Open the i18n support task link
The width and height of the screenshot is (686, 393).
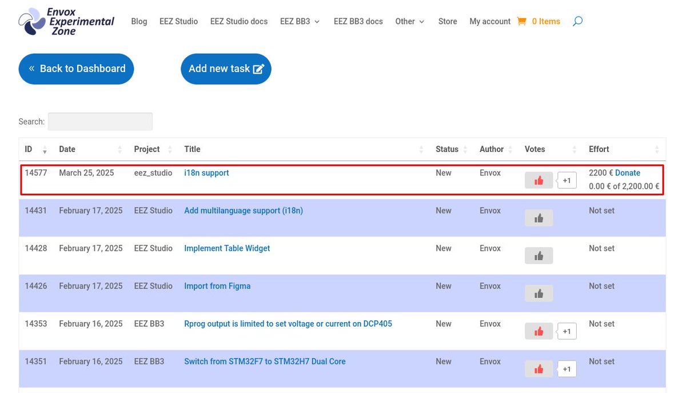tap(206, 173)
